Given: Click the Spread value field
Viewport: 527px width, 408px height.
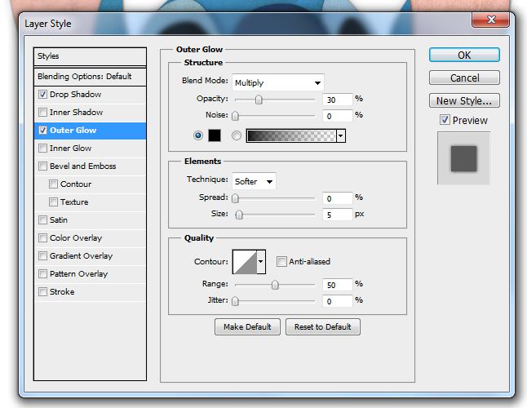Looking at the screenshot, I should (x=337, y=198).
